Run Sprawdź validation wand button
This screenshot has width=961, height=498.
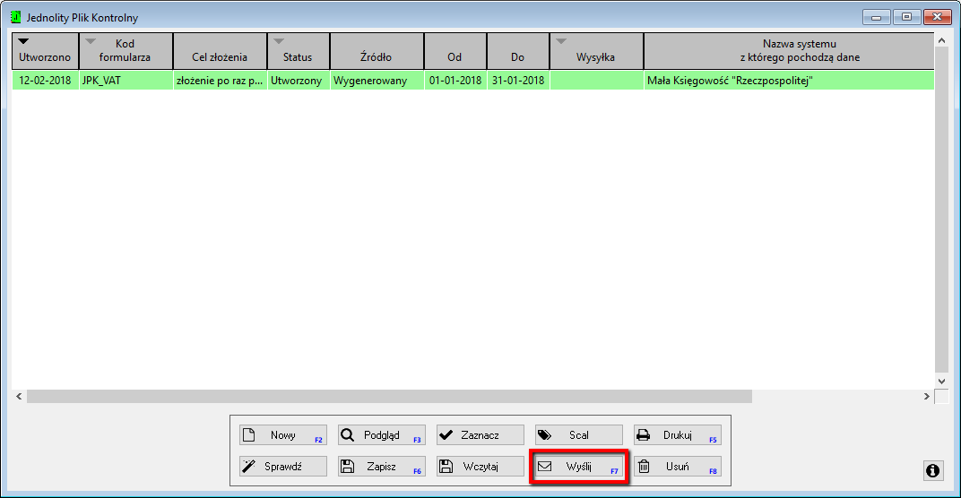[x=282, y=467]
